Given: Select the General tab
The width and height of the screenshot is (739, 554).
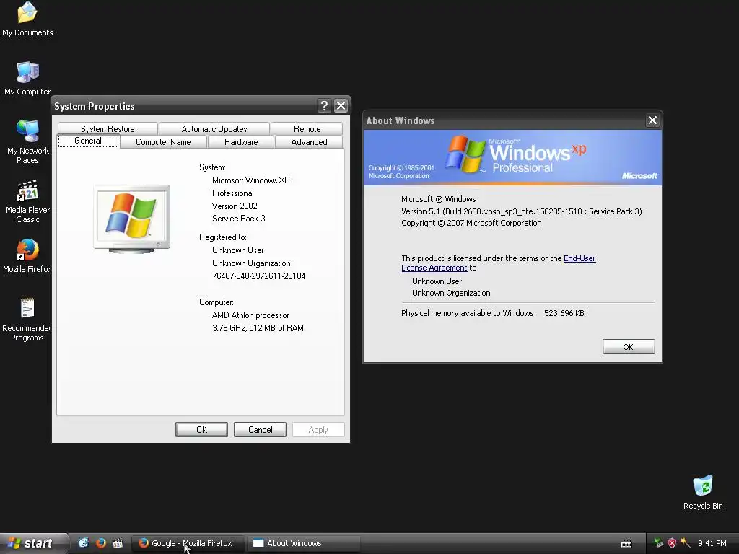Looking at the screenshot, I should click(88, 141).
